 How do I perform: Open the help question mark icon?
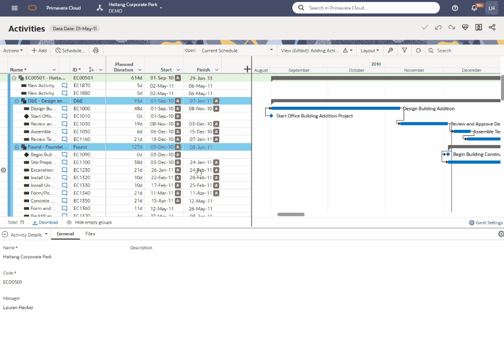pyautogui.click(x=455, y=8)
